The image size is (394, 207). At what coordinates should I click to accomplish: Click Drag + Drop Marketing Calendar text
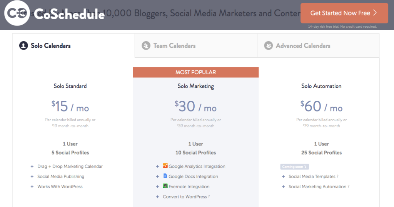pos(70,166)
